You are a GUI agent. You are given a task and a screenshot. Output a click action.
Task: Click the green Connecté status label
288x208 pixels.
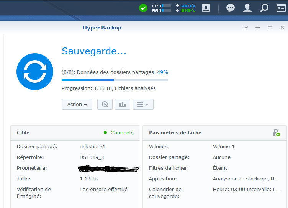coord(122,133)
